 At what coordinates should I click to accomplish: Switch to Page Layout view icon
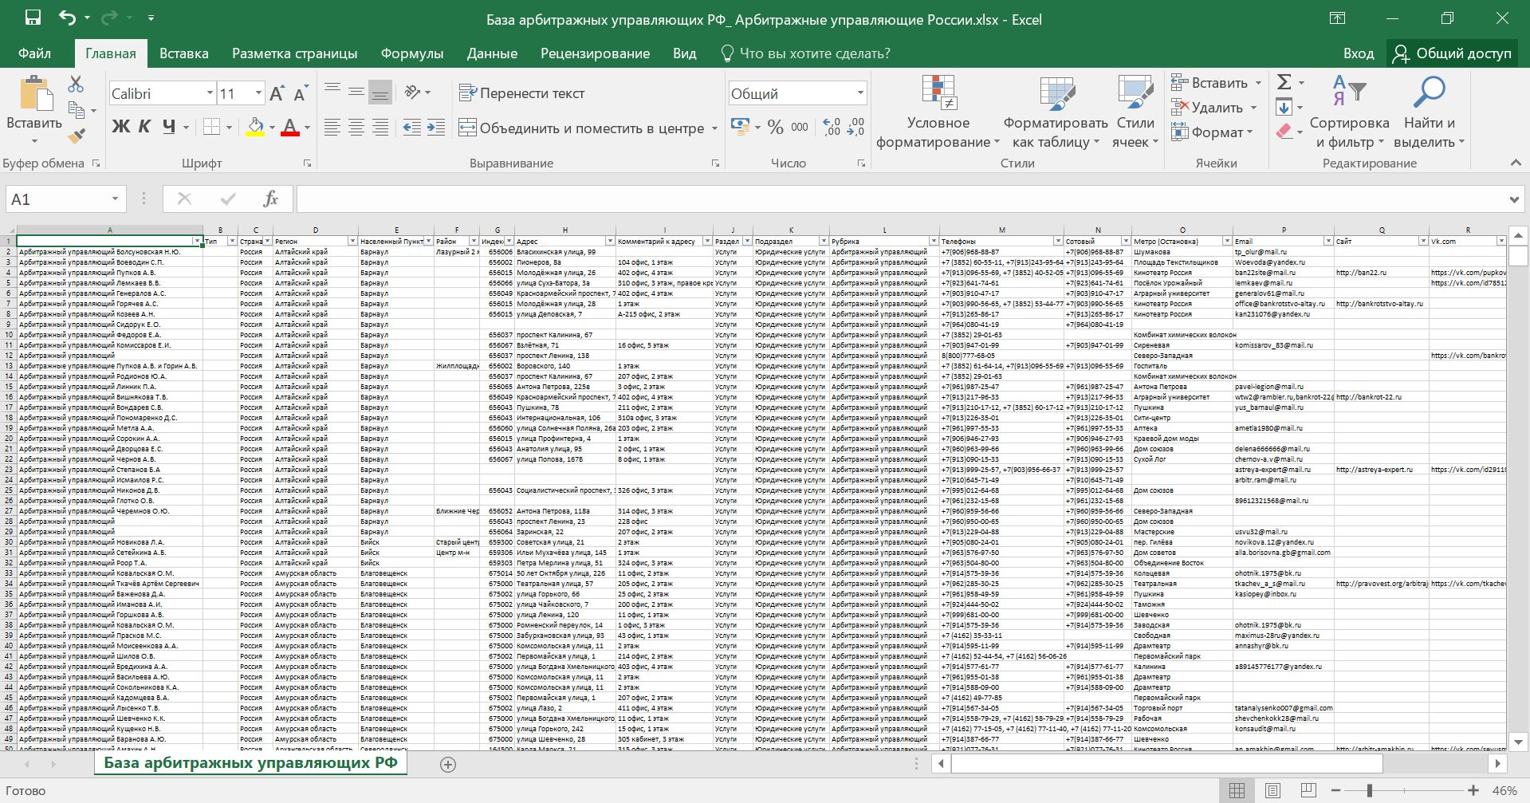(1272, 791)
